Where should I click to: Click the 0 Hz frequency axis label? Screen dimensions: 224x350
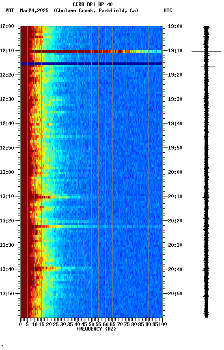[x=20, y=324]
